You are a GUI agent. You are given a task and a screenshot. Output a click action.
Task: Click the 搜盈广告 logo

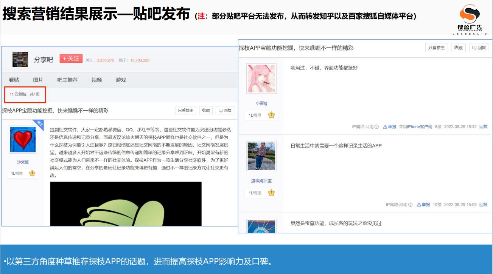pos(470,18)
